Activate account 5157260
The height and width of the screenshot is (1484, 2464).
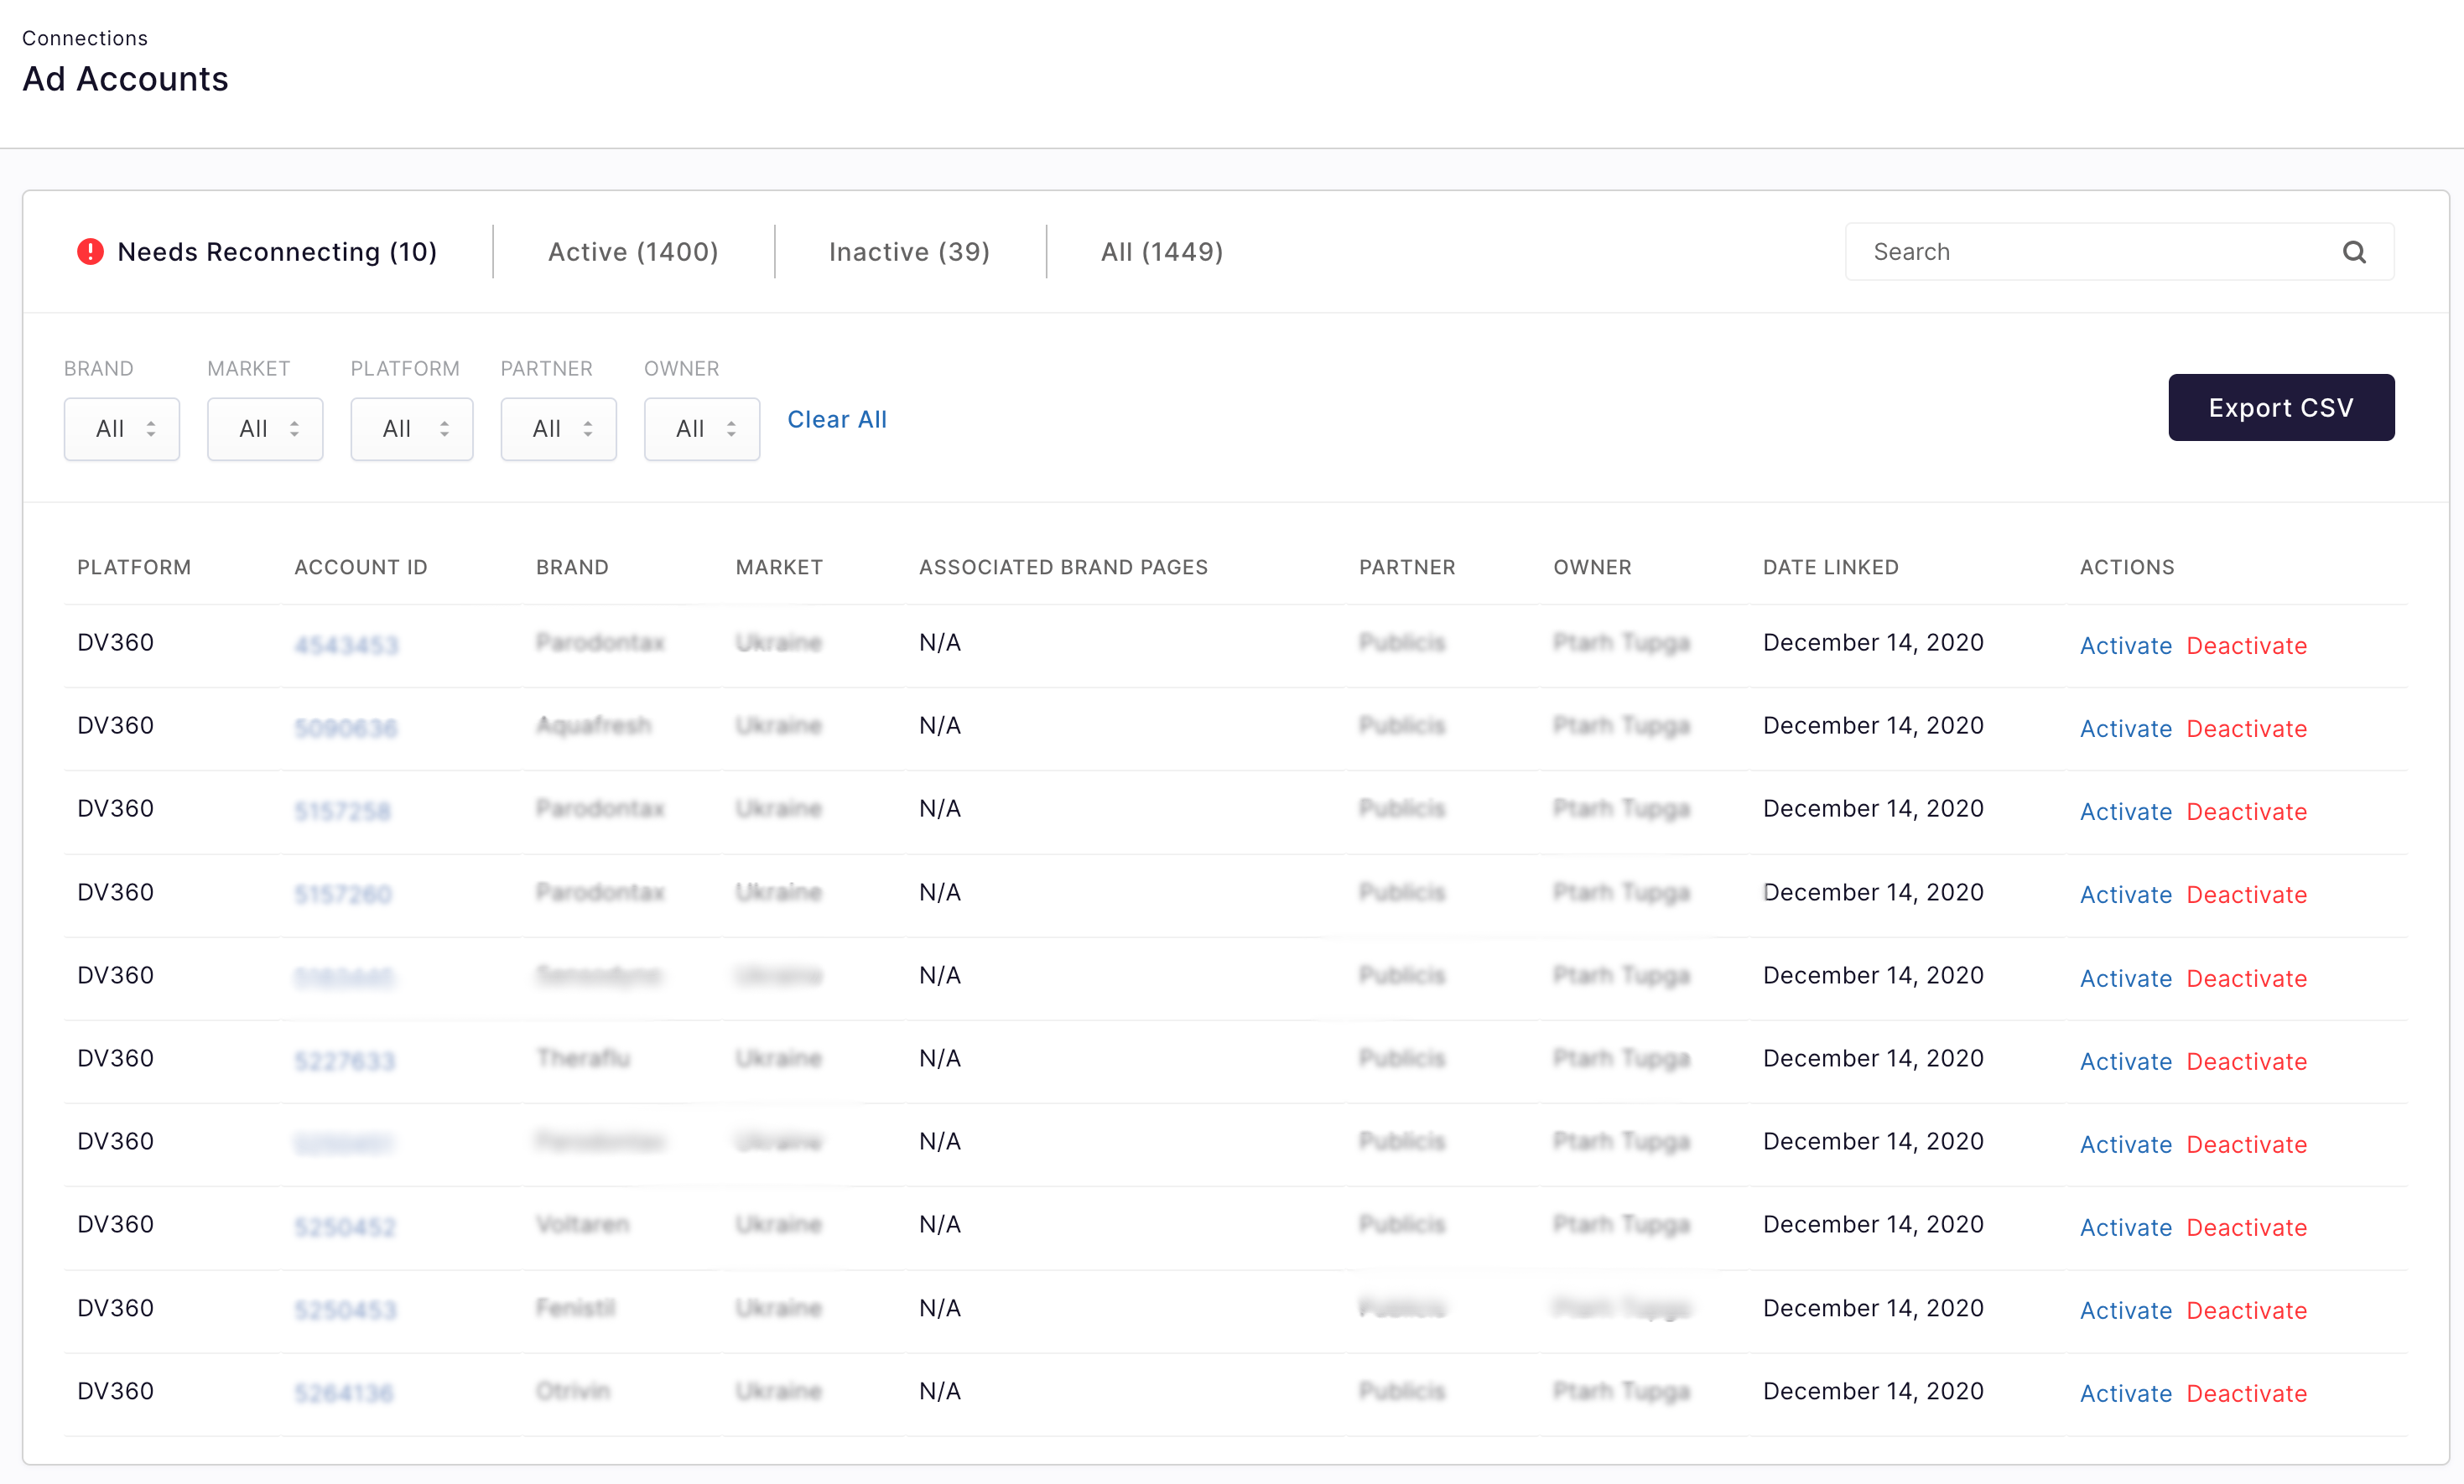[x=2126, y=895]
